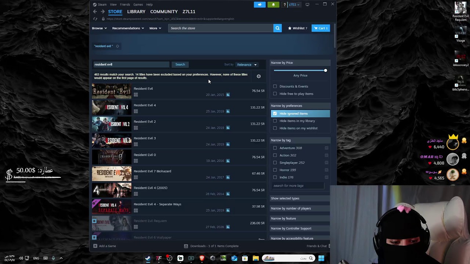
Task: Switch to the LIBRARY tab
Action: pyautogui.click(x=136, y=12)
